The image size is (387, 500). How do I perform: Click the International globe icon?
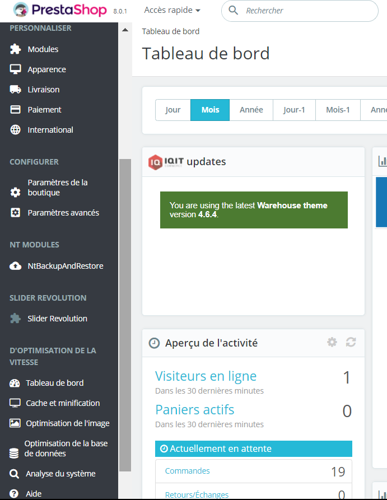(15, 130)
